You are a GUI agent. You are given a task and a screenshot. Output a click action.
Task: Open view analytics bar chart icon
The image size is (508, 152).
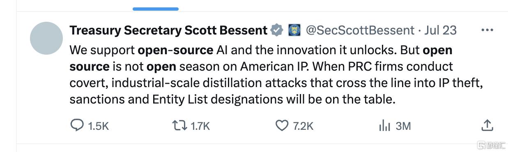click(384, 125)
